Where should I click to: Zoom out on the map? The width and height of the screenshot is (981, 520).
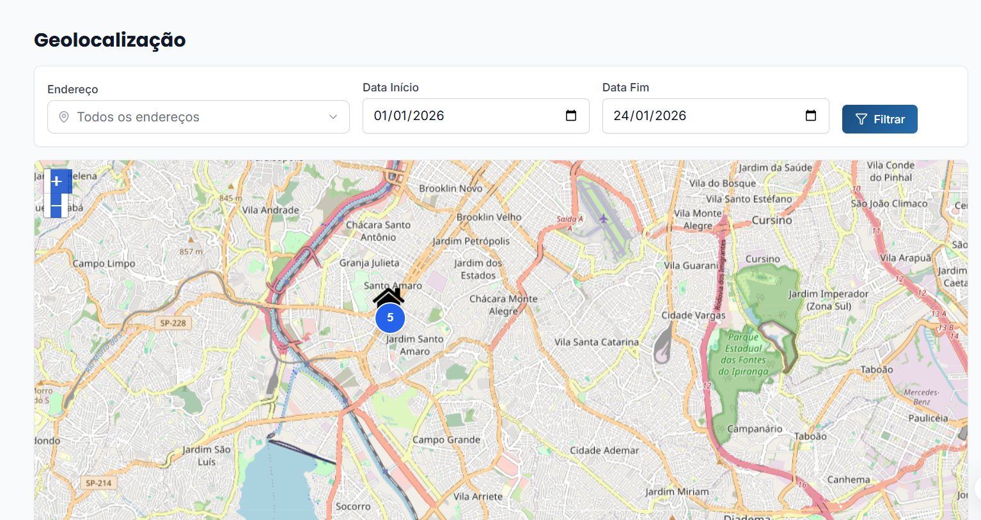[x=56, y=207]
